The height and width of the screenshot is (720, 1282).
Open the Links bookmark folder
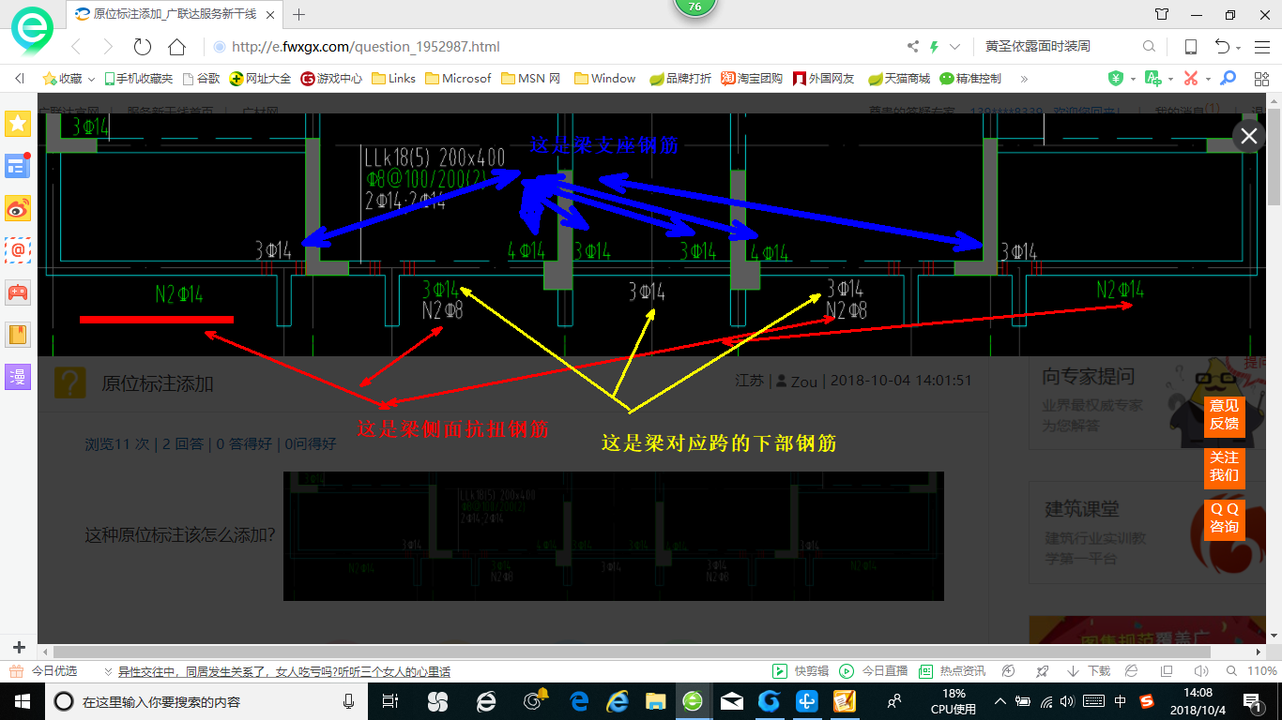(x=394, y=79)
